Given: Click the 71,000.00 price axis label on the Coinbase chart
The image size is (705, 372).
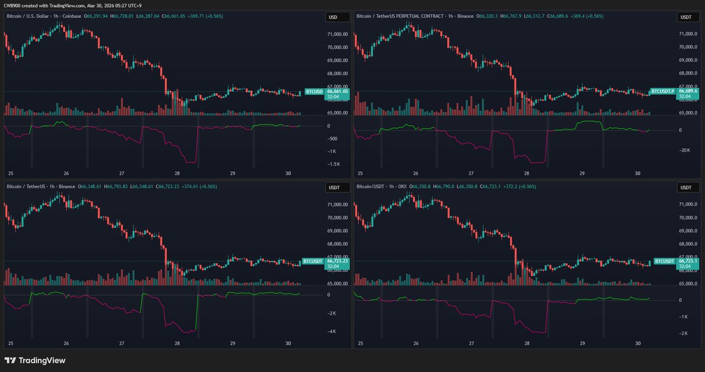Looking at the screenshot, I should click(337, 35).
